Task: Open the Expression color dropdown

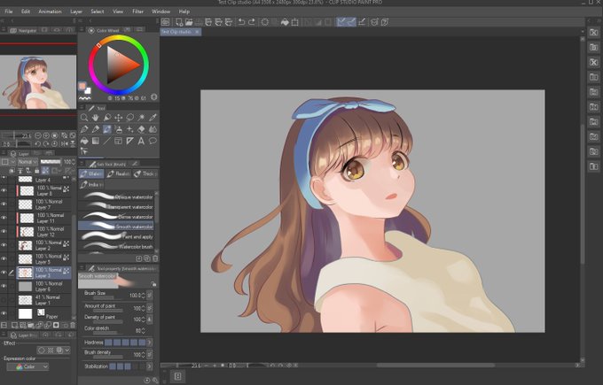Action: 27,367
